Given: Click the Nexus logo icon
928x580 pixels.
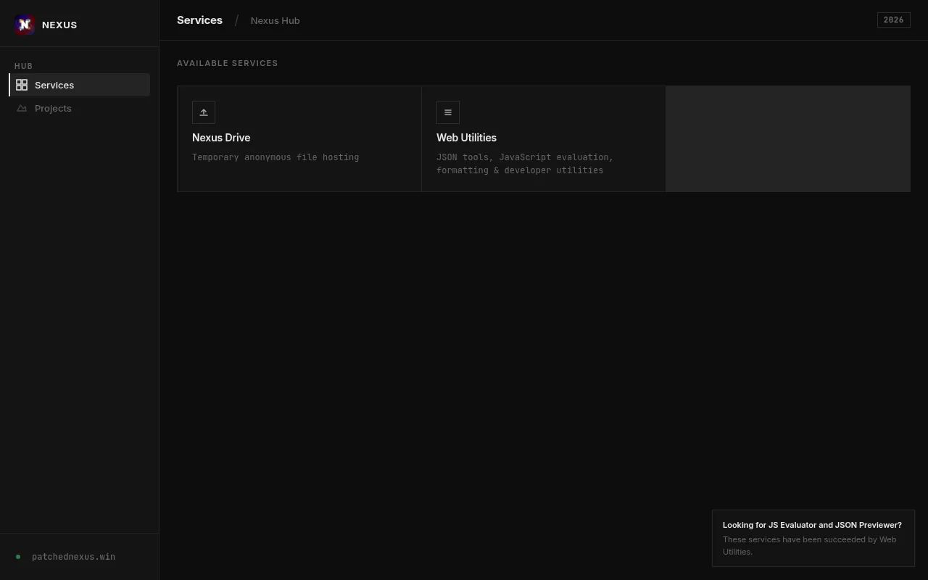Looking at the screenshot, I should 25,25.
